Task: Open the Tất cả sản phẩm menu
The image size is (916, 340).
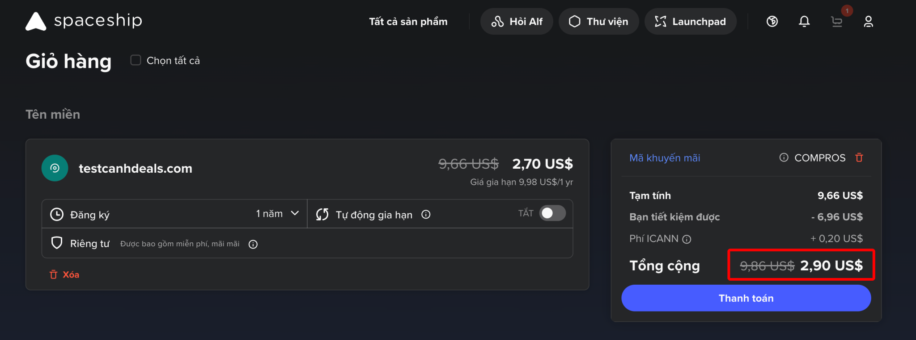Action: click(x=408, y=21)
